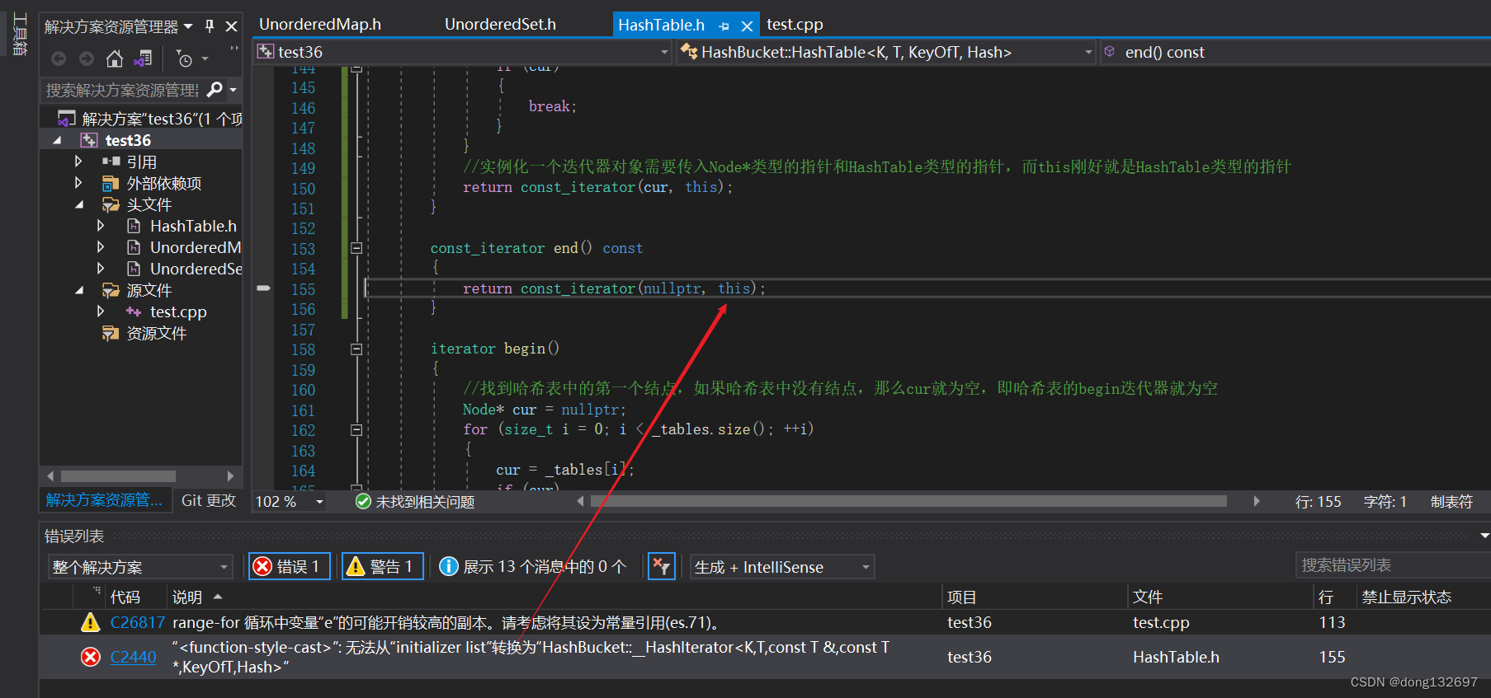Image resolution: width=1491 pixels, height=698 pixels.
Task: Open the C26817 warning code link
Action: click(x=137, y=622)
